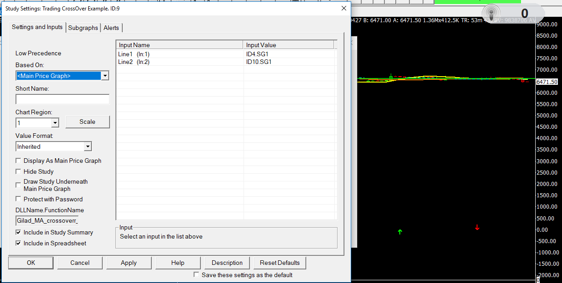Screen dimensions: 562x283
Task: Uncheck Include in Spreadsheet
Action: pyautogui.click(x=18, y=243)
